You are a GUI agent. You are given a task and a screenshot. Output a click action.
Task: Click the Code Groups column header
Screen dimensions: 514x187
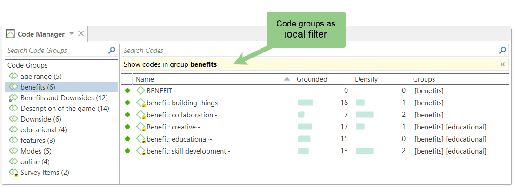pos(59,65)
